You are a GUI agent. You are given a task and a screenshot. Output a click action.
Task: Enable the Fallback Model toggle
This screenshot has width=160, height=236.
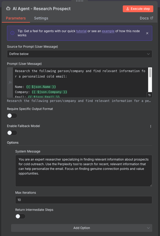point(12,133)
